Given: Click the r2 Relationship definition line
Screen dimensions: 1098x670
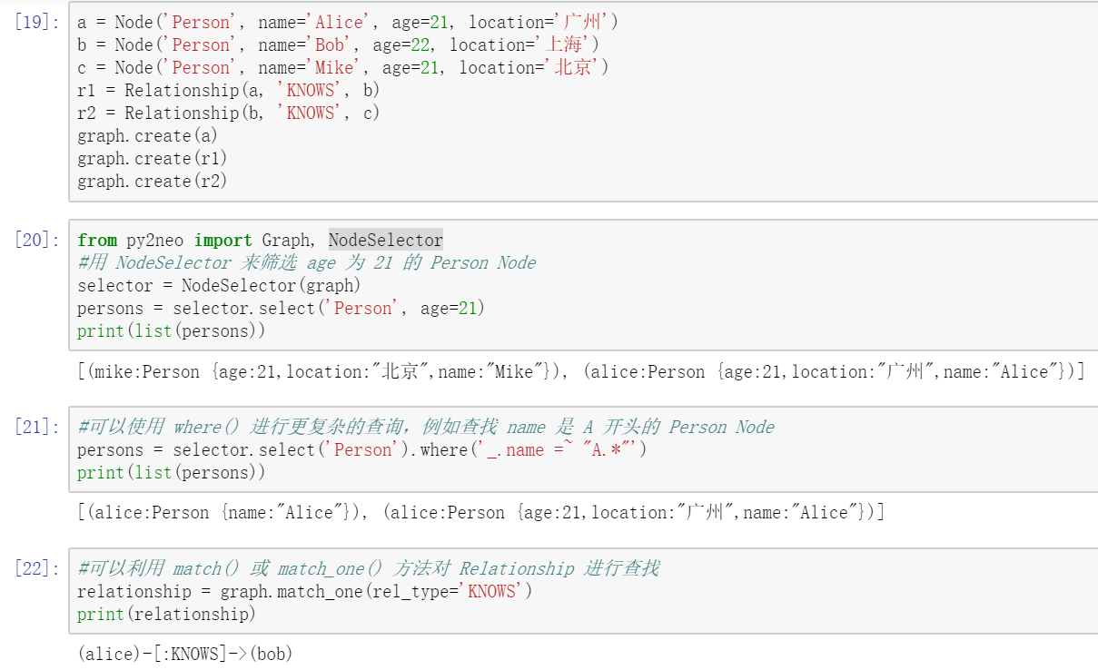Looking at the screenshot, I should [x=228, y=113].
